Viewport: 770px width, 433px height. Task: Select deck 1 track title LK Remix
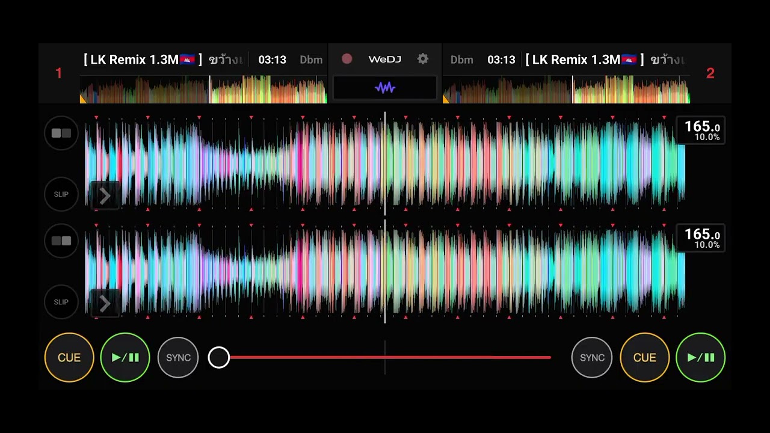point(163,60)
